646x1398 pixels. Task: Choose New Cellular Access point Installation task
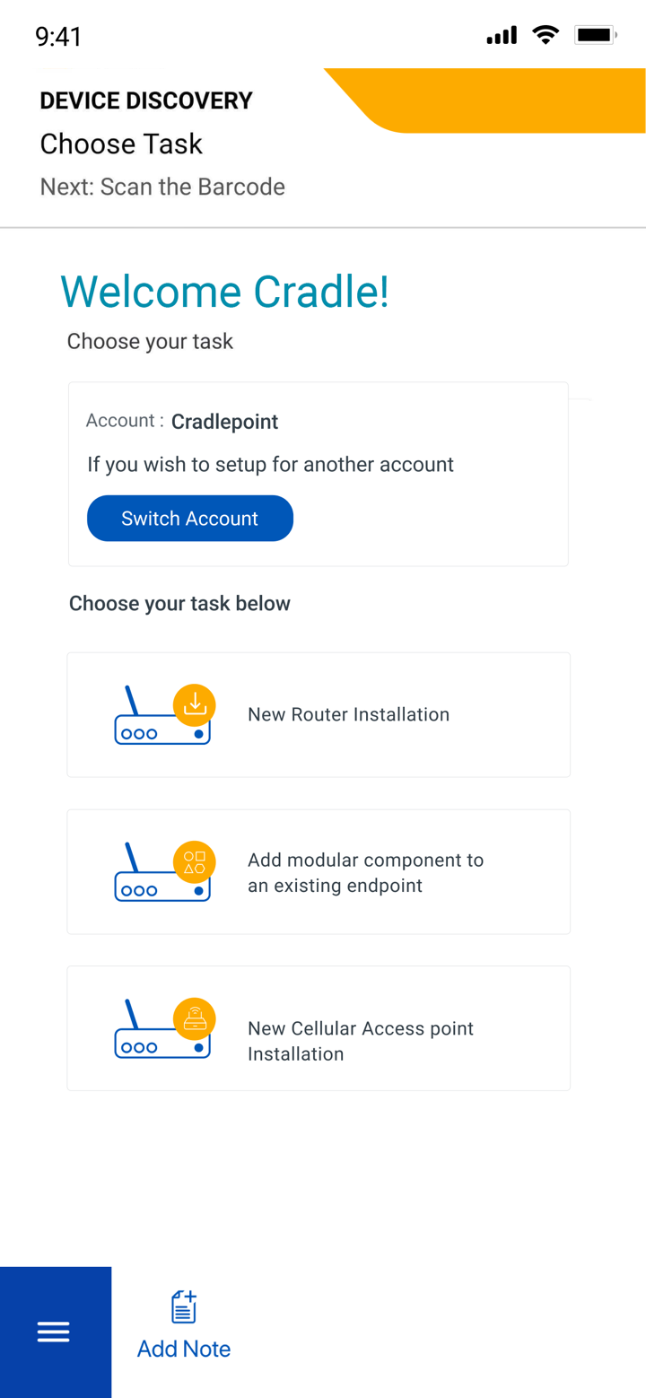(319, 1027)
